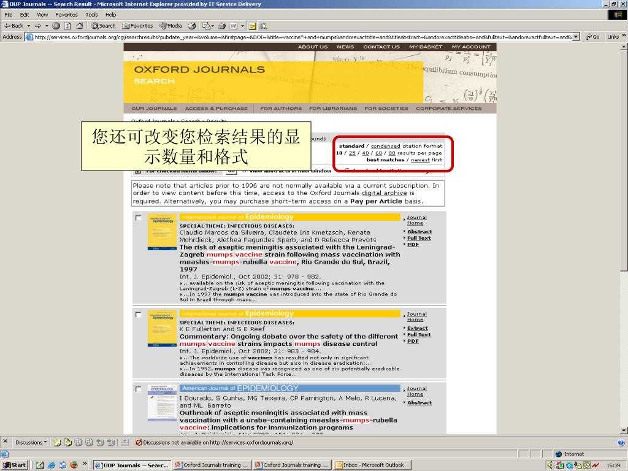Screen dimensions: 628x471
Task: Tick the checkbox for Fullerton and Reef commentary
Action: 138,315
